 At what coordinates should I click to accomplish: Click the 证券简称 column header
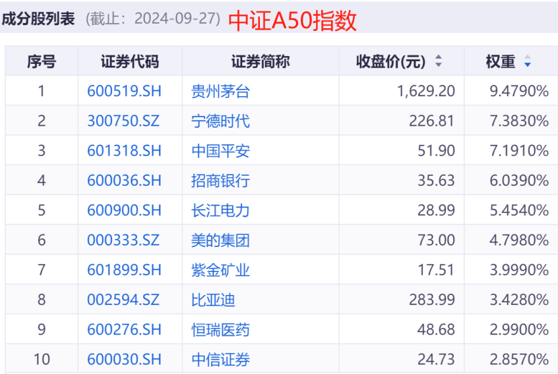260,62
